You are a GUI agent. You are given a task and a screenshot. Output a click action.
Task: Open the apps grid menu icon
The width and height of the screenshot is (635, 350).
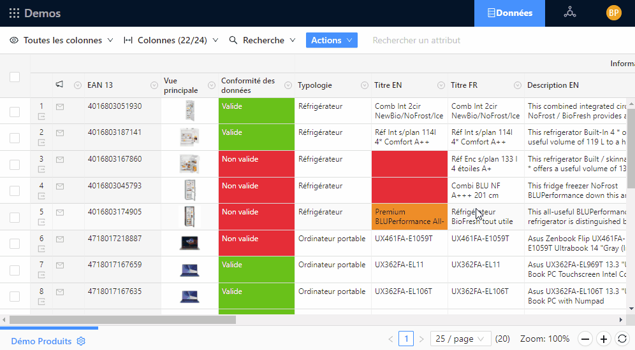coord(14,13)
